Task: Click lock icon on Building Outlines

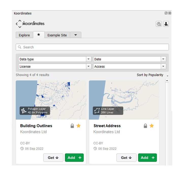Action: [72, 126]
